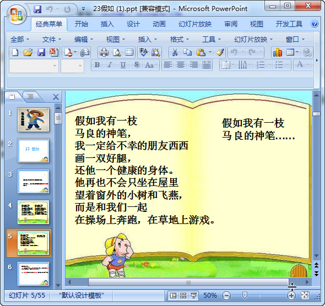Click right-page text 假如我有一枝
325x306 pixels.
pyautogui.click(x=253, y=123)
